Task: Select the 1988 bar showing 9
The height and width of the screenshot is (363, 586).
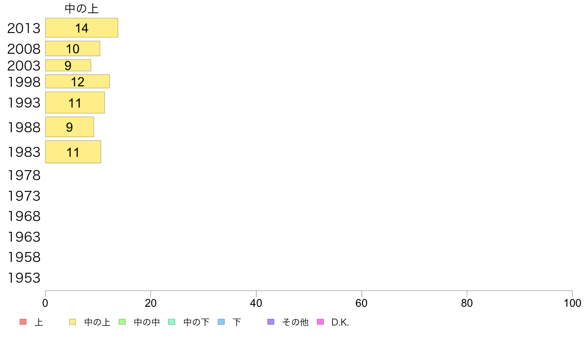Action: [x=70, y=127]
